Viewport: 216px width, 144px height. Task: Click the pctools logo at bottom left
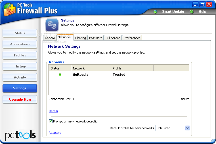pos(20,135)
